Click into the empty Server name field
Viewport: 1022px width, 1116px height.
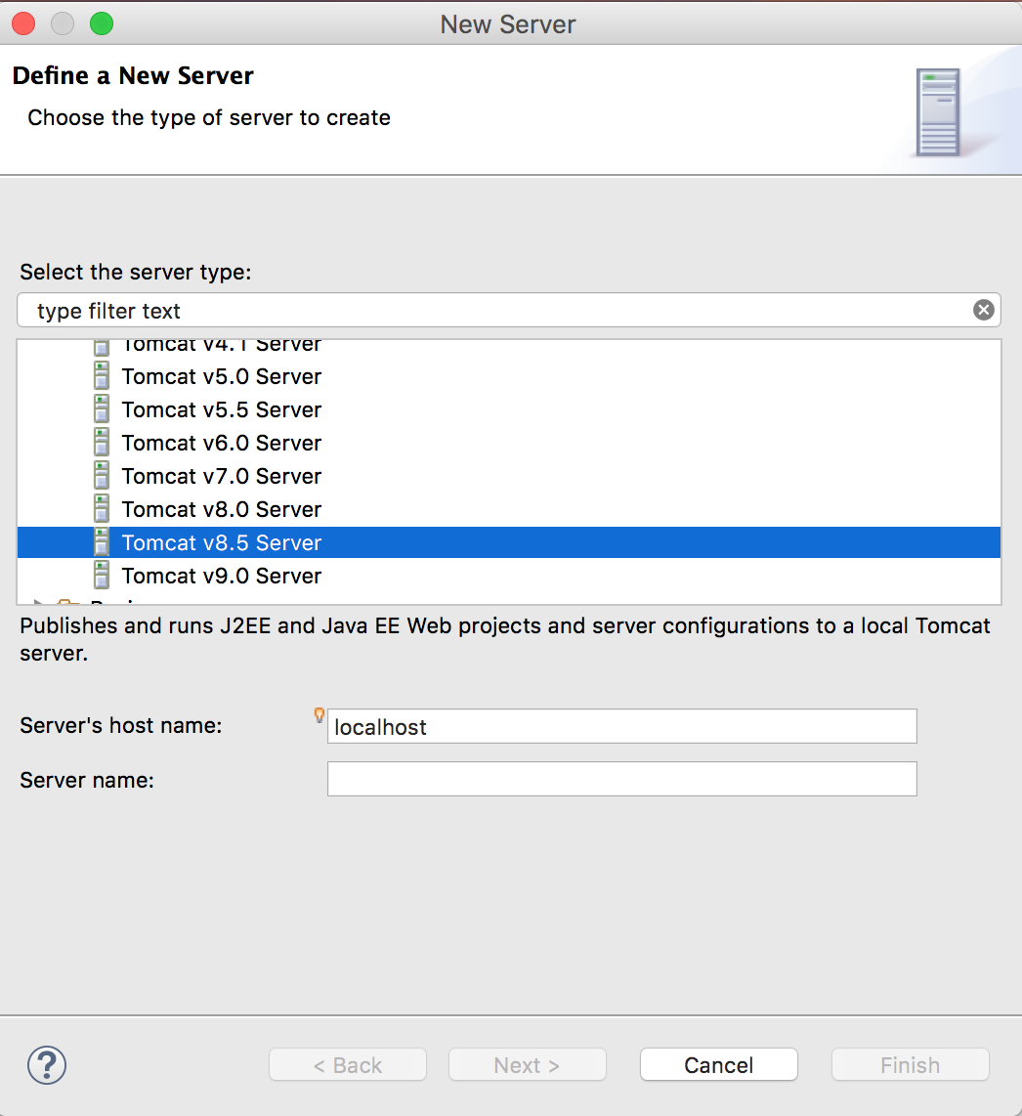pyautogui.click(x=621, y=780)
